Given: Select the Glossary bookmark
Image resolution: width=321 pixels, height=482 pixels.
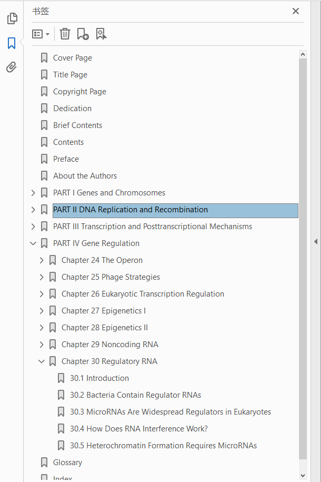Looking at the screenshot, I should 67,463.
